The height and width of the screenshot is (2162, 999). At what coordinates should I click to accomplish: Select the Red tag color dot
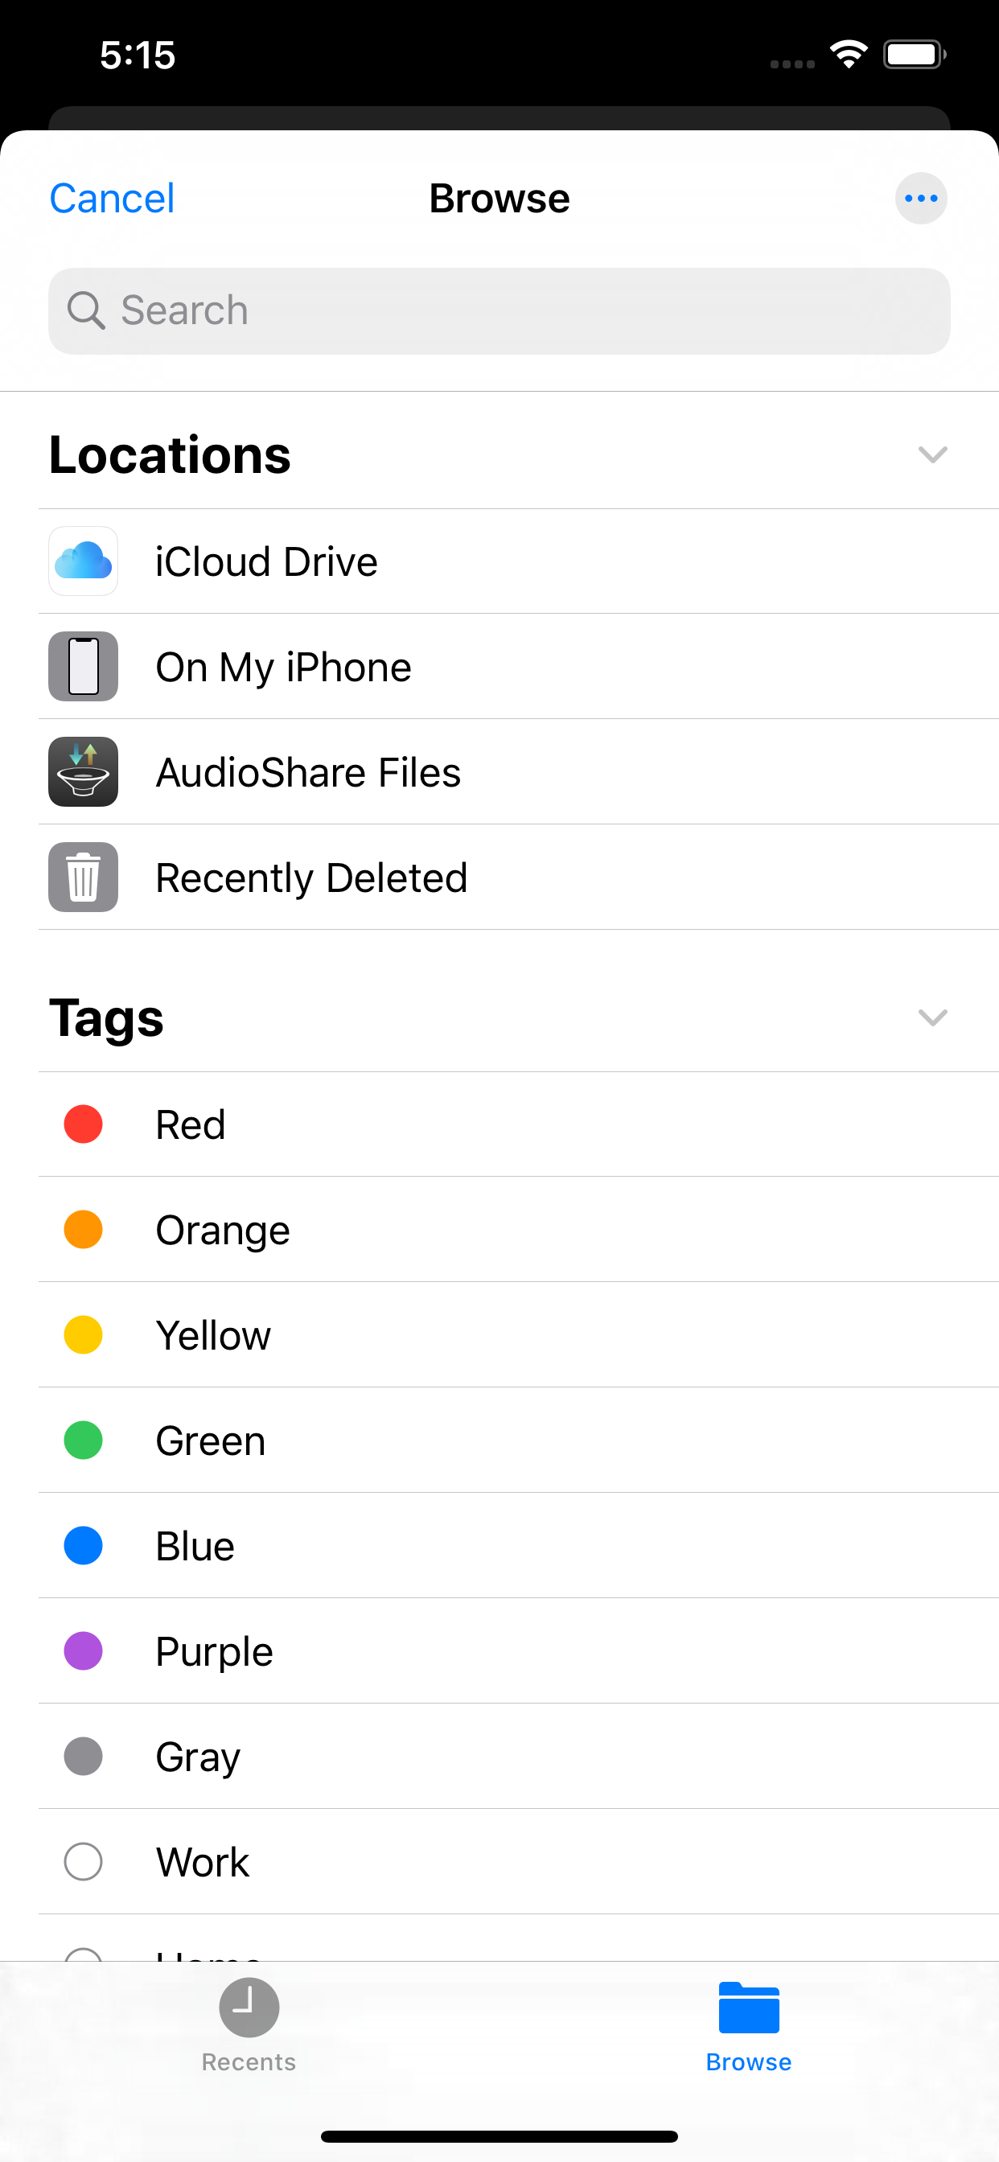83,1124
